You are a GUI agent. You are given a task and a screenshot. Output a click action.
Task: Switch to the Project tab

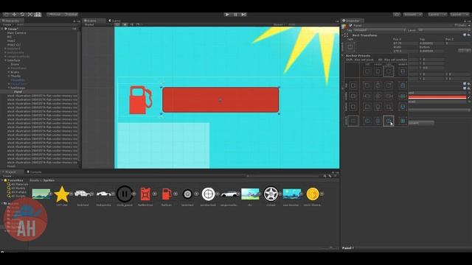[x=11, y=172]
